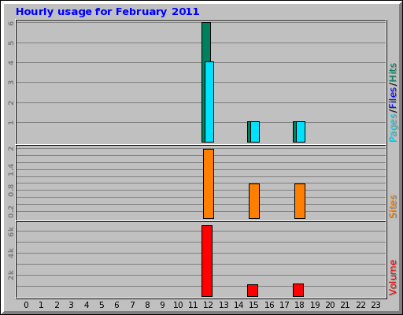The height and width of the screenshot is (315, 403).
Task: Click the orange Sites bar at hour 12
Action: click(x=209, y=183)
